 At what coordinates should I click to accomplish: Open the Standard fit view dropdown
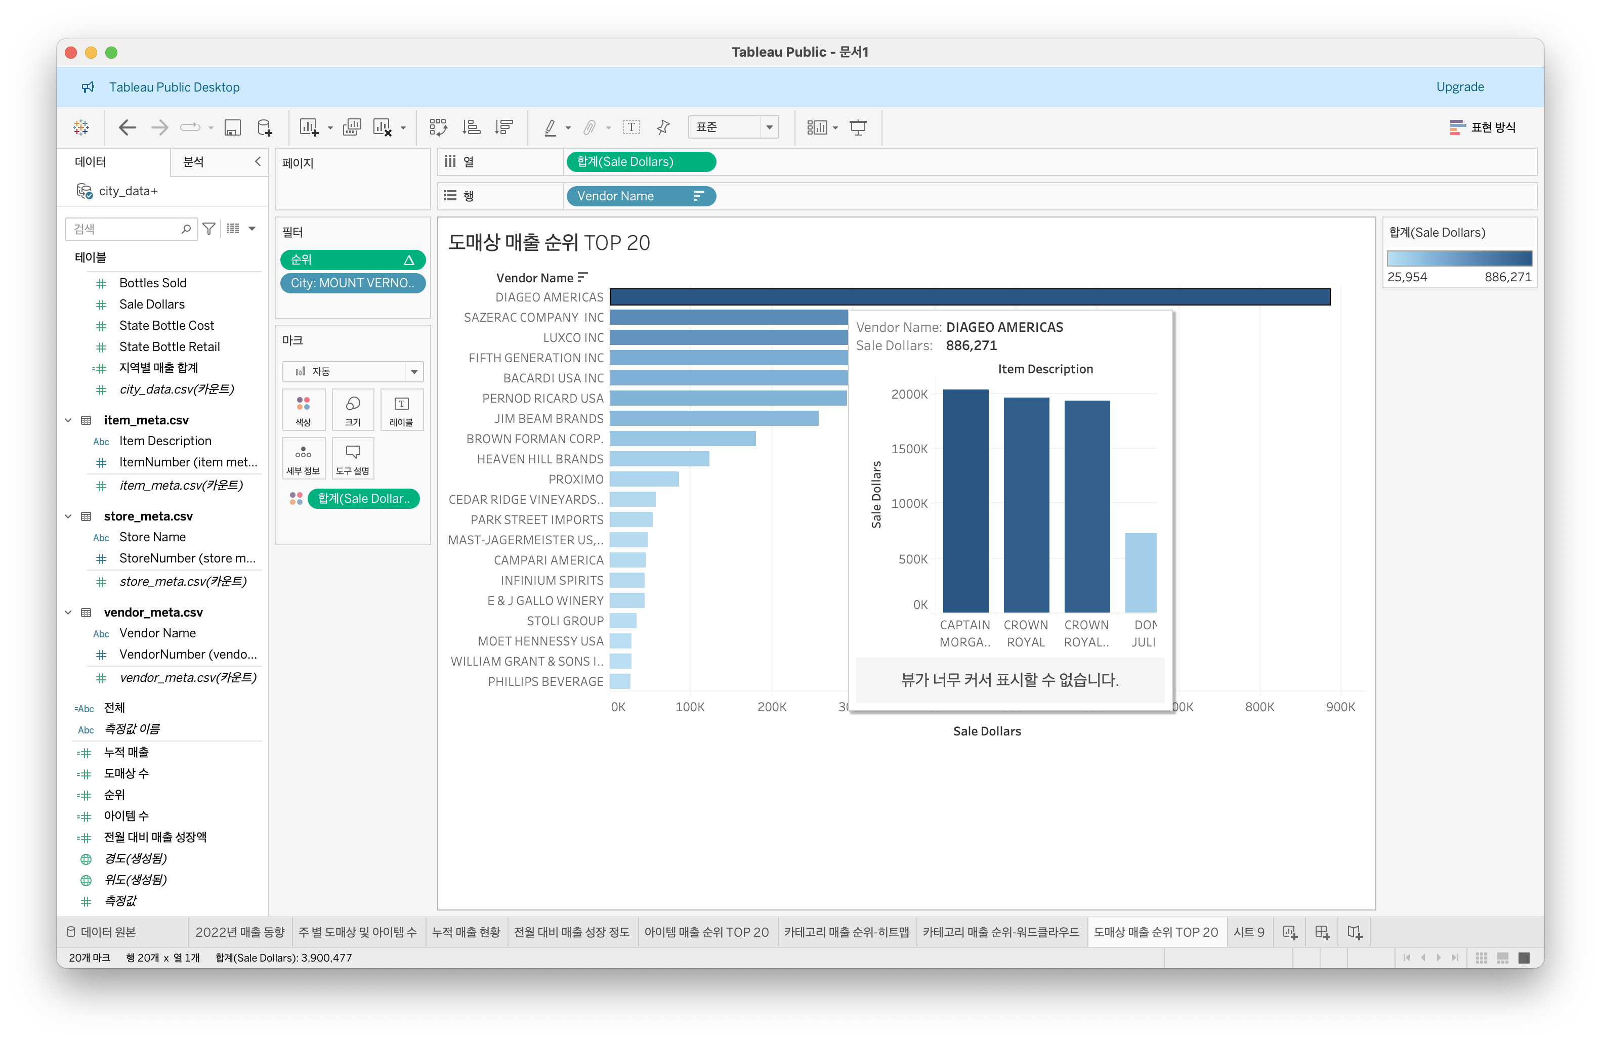click(x=733, y=127)
